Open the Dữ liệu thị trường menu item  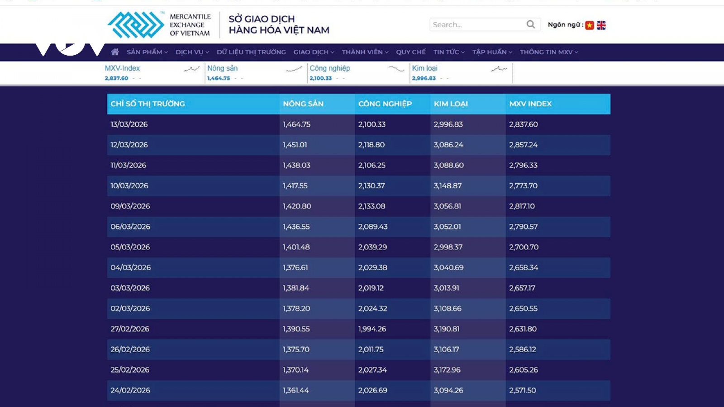251,52
